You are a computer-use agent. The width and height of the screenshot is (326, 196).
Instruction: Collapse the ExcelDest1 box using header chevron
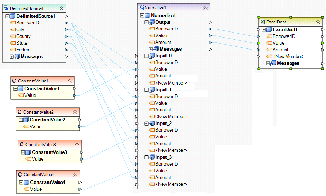coord(318,22)
